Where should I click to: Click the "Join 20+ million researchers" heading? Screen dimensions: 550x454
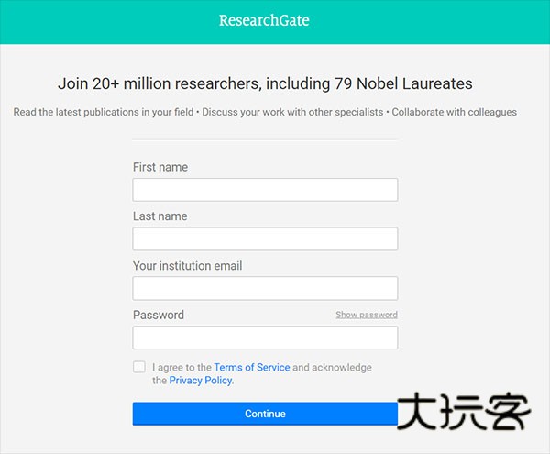click(265, 83)
